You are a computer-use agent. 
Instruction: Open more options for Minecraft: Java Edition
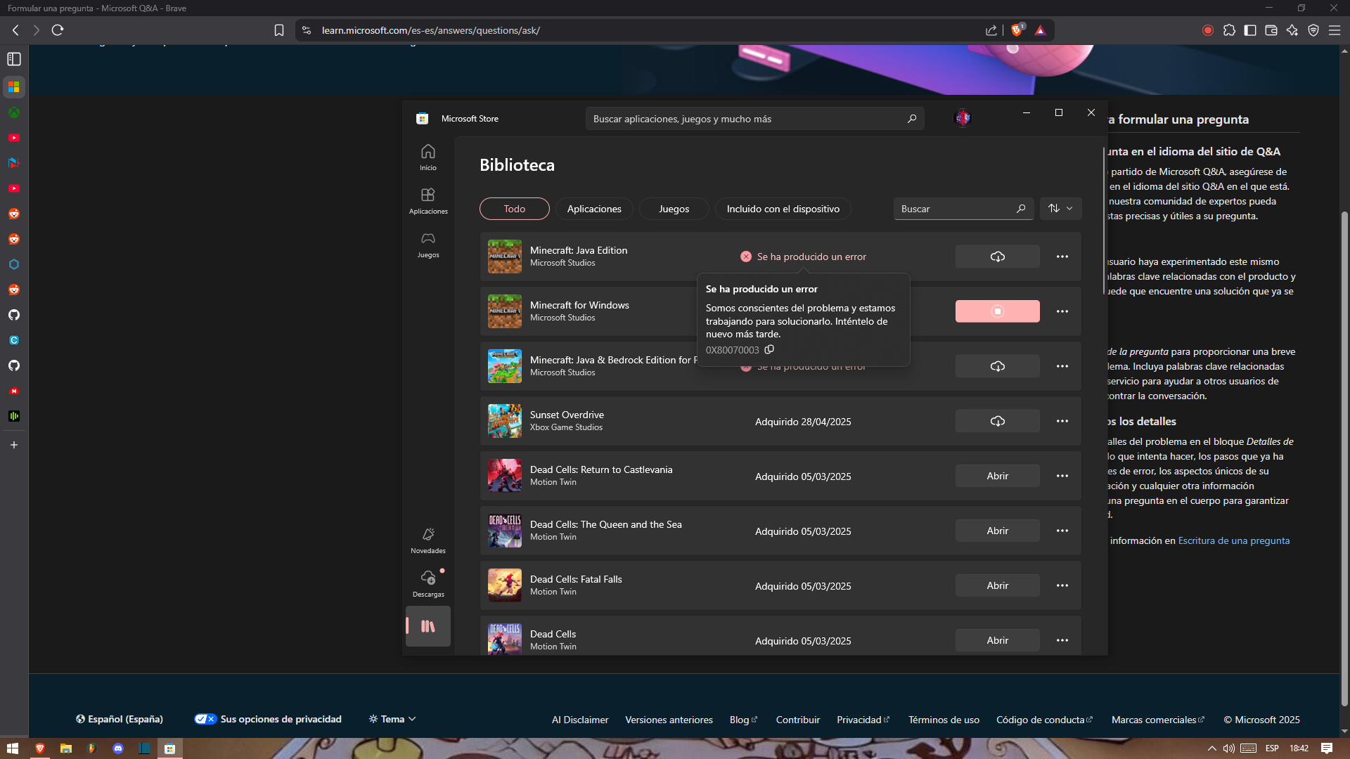point(1062,257)
